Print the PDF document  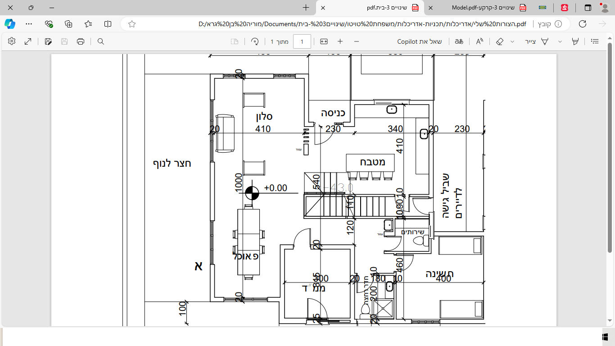[81, 41]
